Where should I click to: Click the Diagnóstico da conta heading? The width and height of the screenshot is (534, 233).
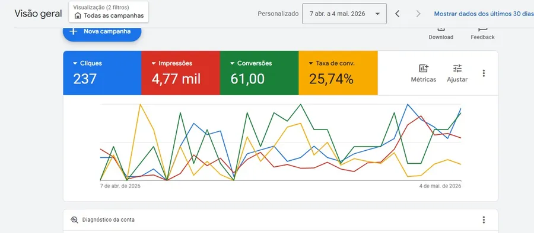(x=109, y=220)
